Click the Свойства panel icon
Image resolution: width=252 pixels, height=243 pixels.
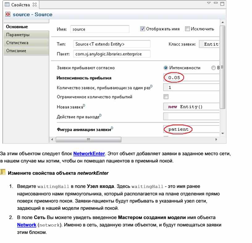7,5
